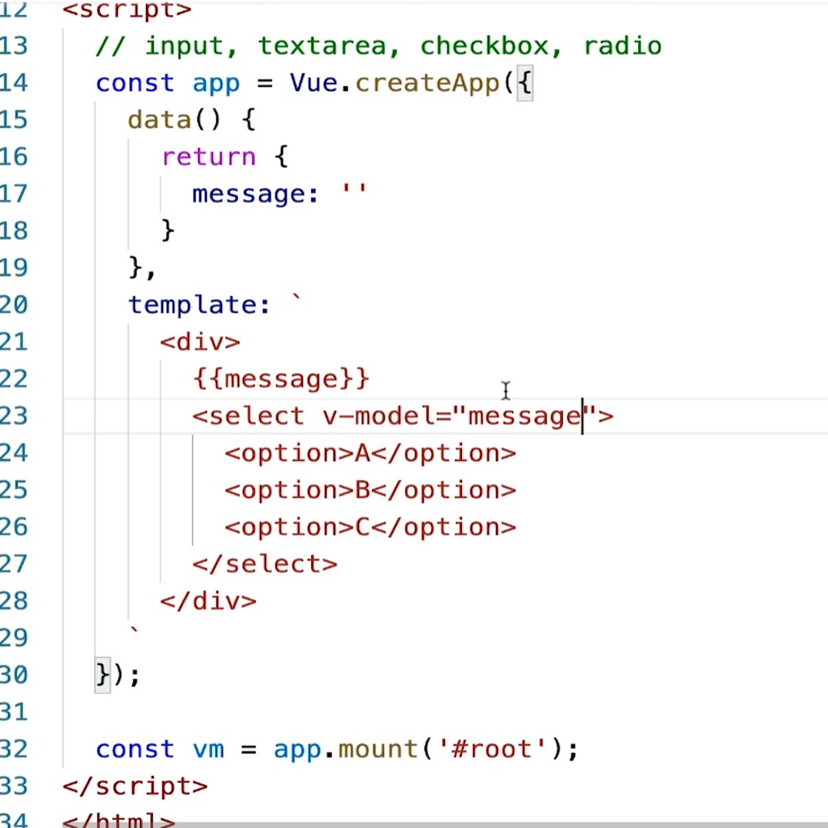Click line number 23 in the gutter
Viewport: 828px width, 828px height.
coord(14,416)
